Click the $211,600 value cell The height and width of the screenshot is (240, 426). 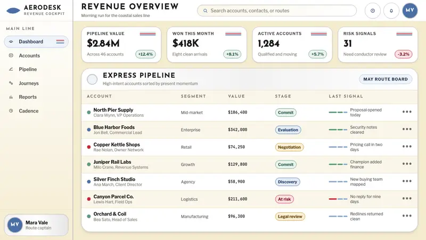click(237, 199)
